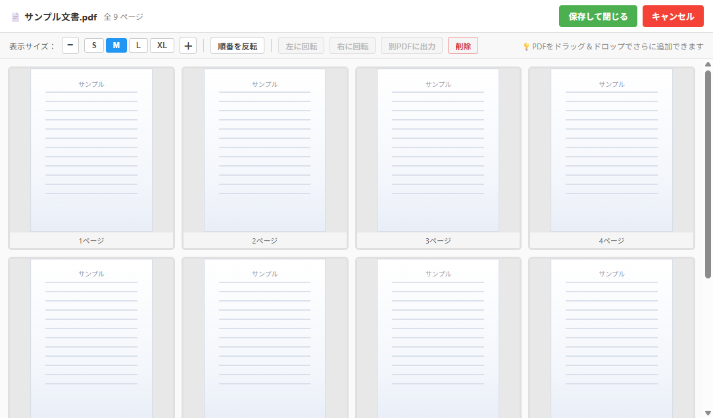Click the 左に回転 rotate left button
This screenshot has width=713, height=418.
301,46
